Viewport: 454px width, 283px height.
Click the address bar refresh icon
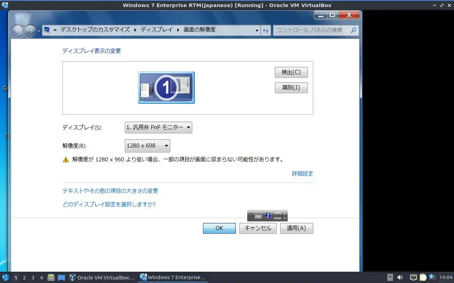tap(266, 30)
